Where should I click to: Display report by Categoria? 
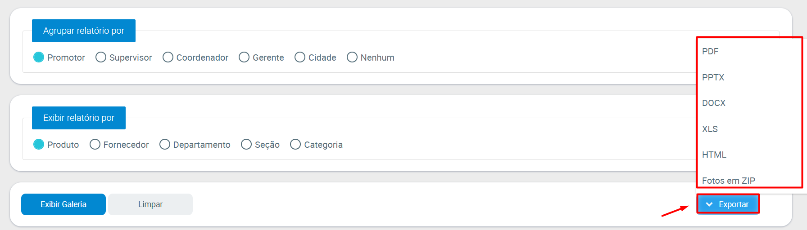(295, 145)
